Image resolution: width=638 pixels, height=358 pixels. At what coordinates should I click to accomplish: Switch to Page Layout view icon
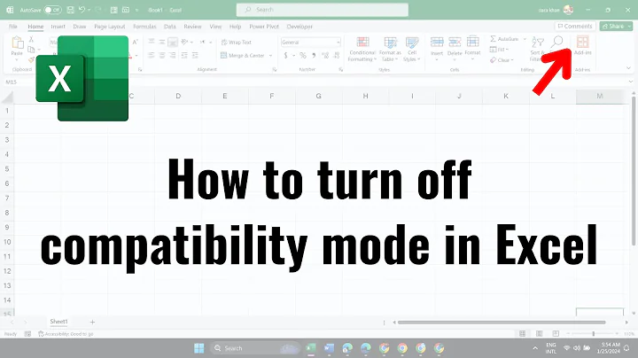539,334
